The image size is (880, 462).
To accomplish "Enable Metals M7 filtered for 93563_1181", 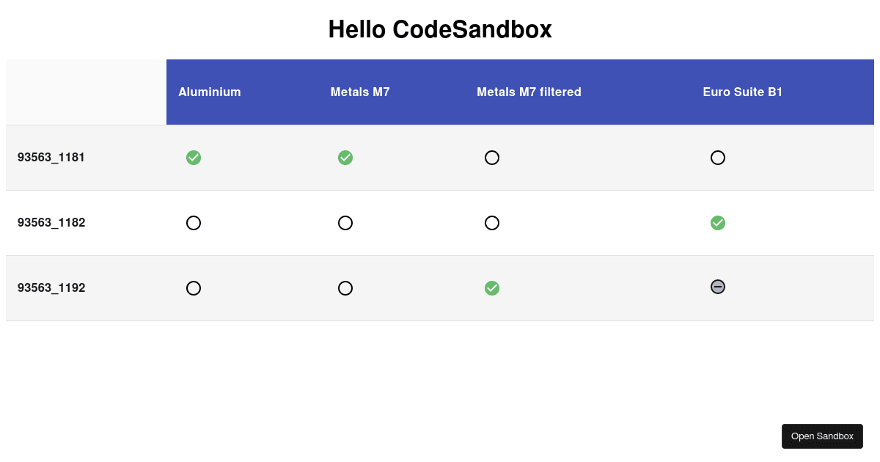I will [492, 158].
